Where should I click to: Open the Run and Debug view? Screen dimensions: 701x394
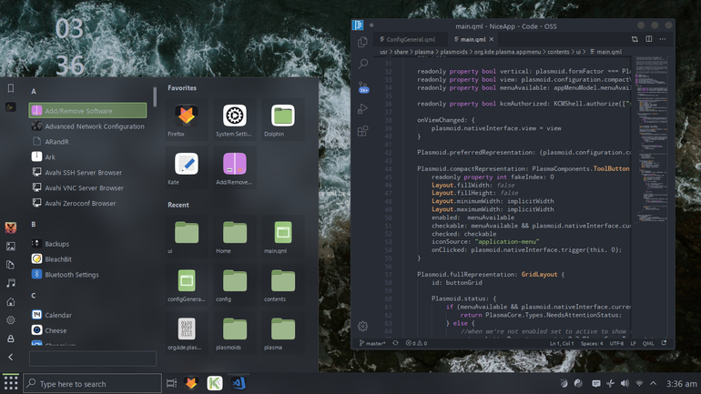pyautogui.click(x=363, y=108)
